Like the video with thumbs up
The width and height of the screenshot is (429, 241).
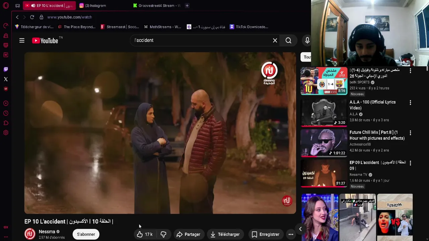pyautogui.click(x=145, y=234)
